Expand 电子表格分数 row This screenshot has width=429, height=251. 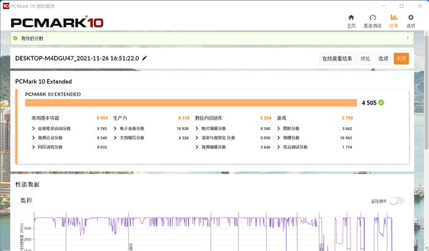click(115, 128)
